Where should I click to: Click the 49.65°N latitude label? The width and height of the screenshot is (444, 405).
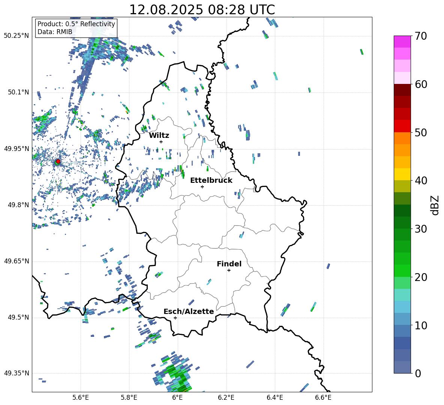tap(16, 261)
